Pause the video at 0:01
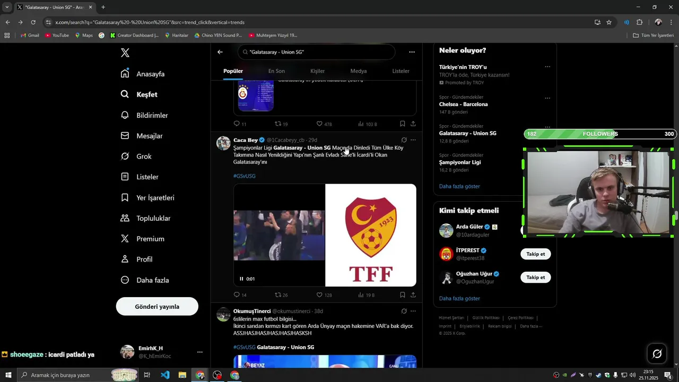679x382 pixels. pyautogui.click(x=241, y=279)
